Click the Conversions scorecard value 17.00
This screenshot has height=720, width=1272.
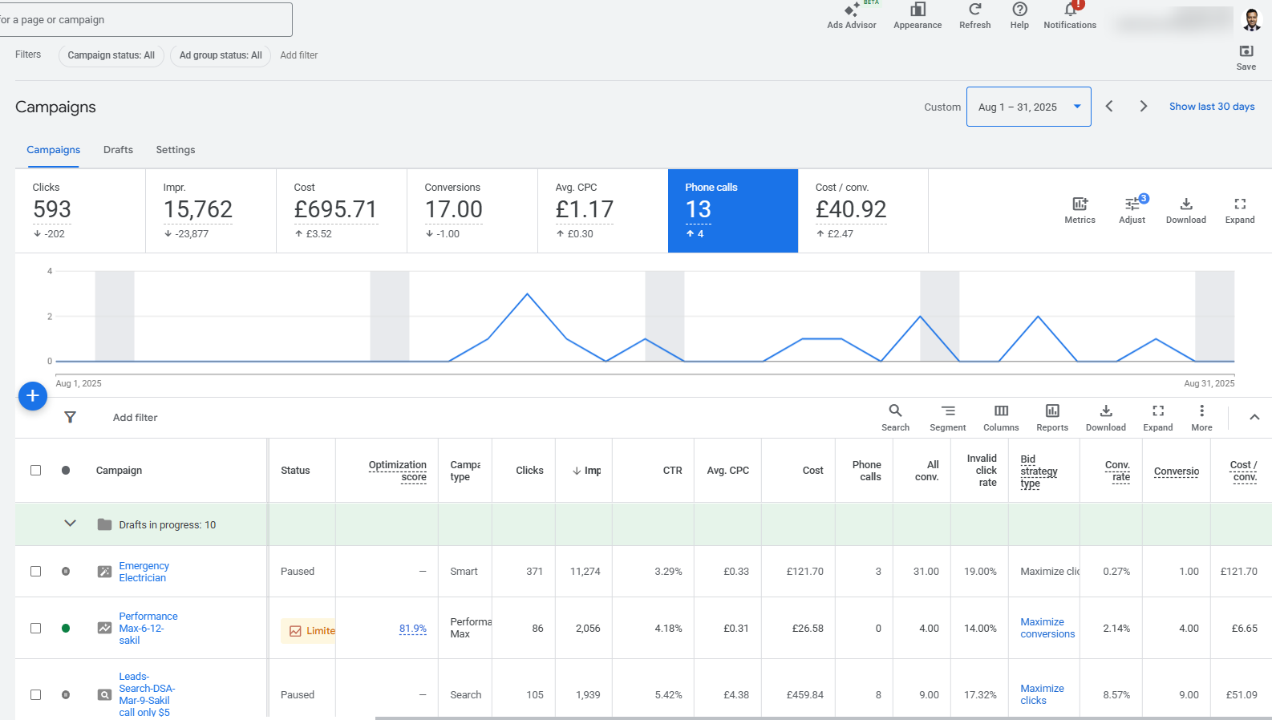pyautogui.click(x=454, y=210)
